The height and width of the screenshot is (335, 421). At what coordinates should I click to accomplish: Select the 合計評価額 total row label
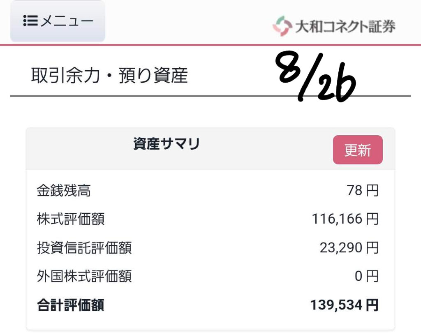coord(71,305)
